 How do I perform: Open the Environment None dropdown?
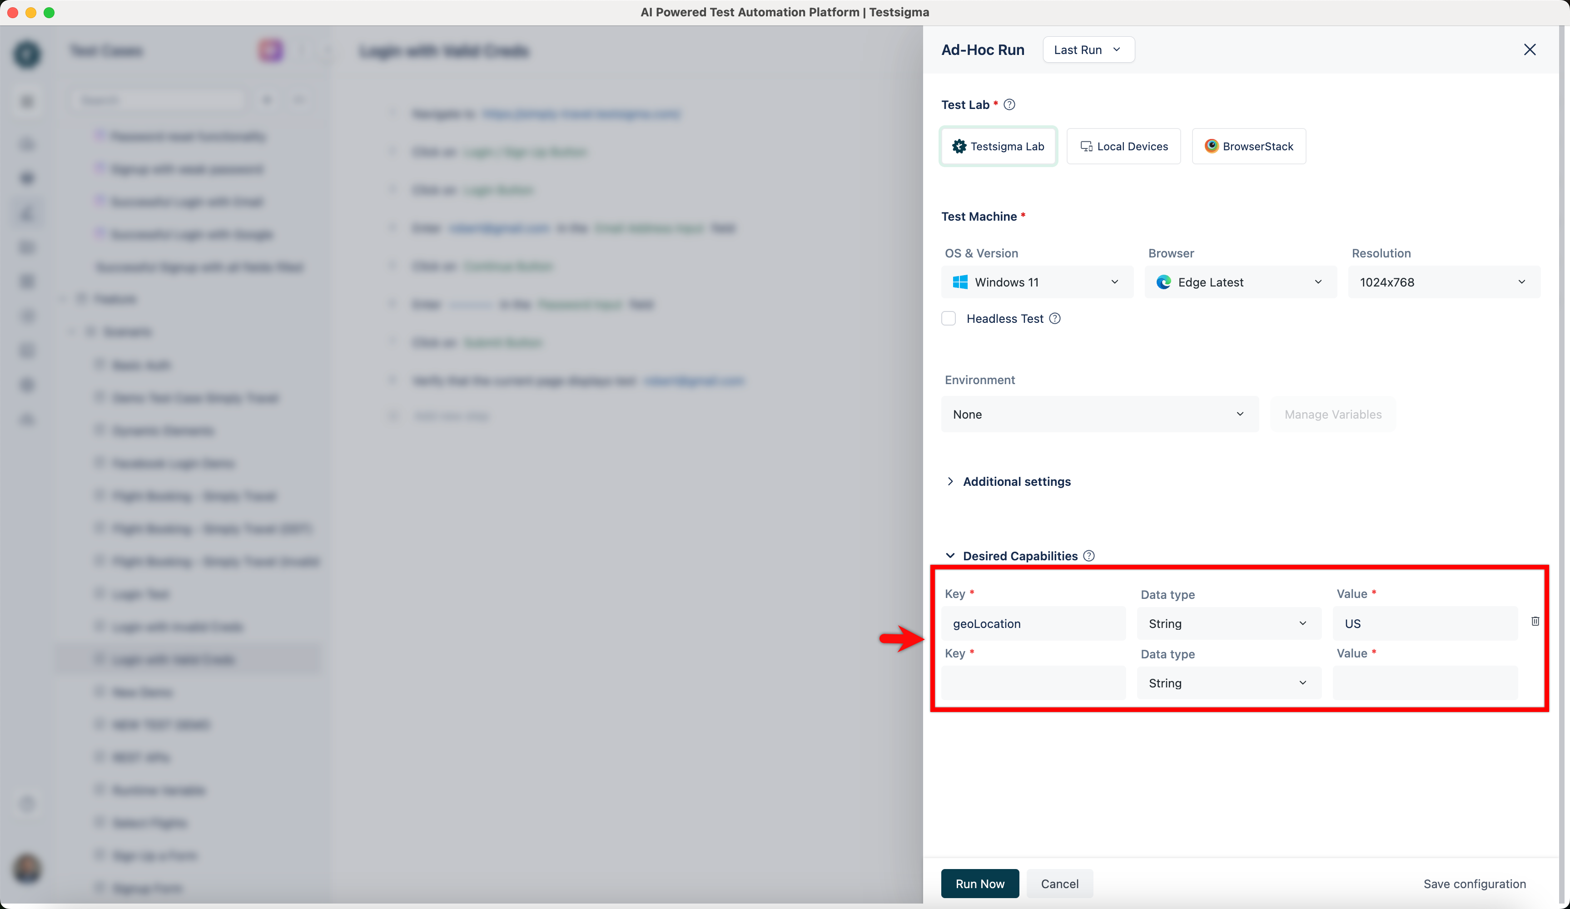pyautogui.click(x=1099, y=415)
